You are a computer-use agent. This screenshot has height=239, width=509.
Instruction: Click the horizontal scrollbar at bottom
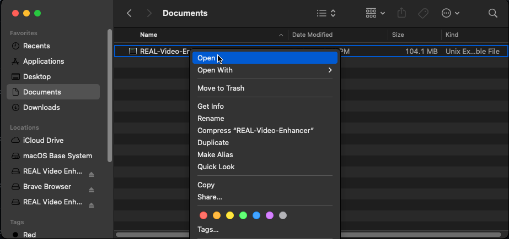(x=308, y=235)
